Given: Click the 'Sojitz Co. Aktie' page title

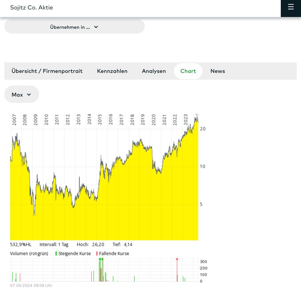Looking at the screenshot, I should point(31,8).
